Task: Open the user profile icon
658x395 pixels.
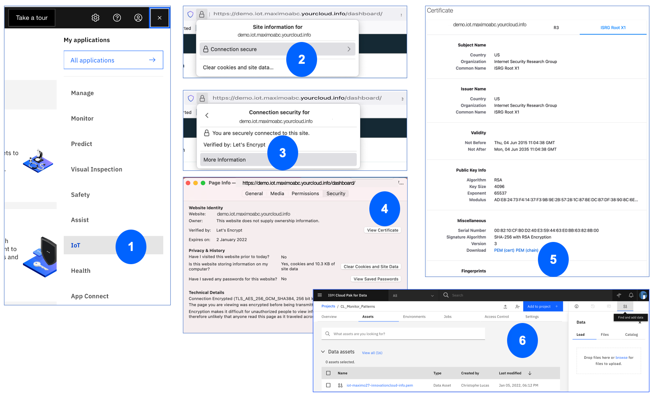Action: click(138, 18)
